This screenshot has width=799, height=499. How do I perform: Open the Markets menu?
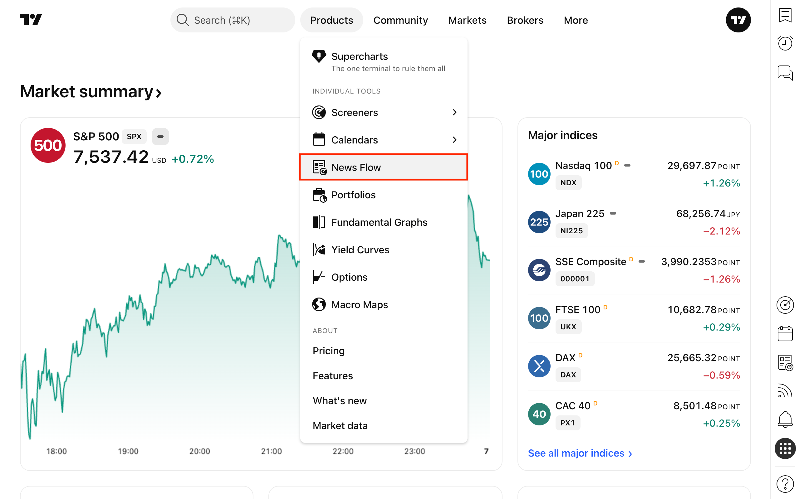[467, 20]
